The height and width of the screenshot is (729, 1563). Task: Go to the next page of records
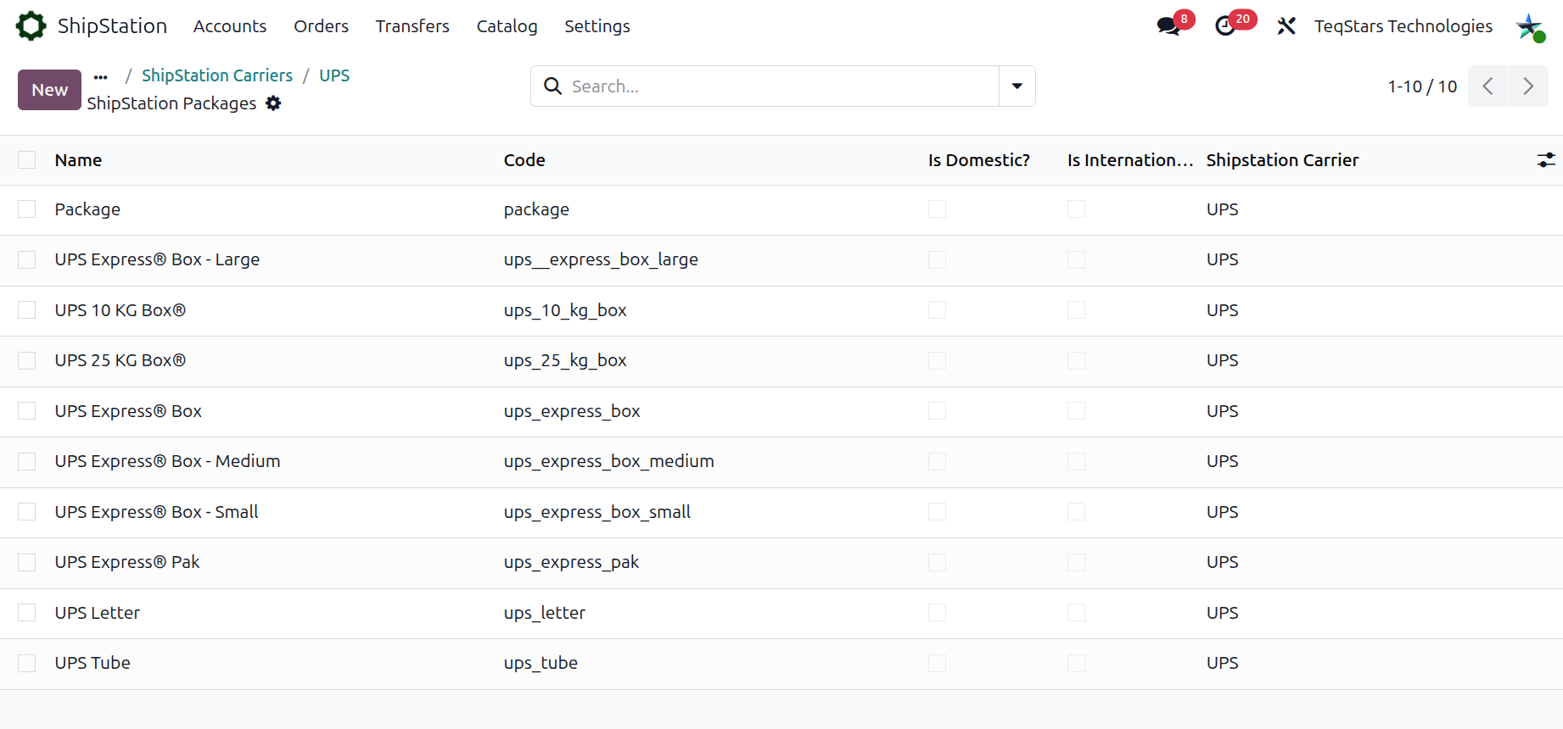[1528, 86]
